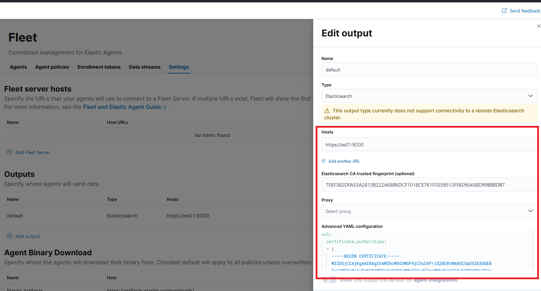Click Add another URL link

(x=344, y=161)
